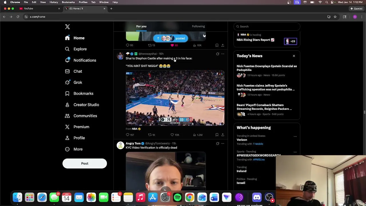
Task: Open the History menu in the menu bar
Action: (x=54, y=2)
